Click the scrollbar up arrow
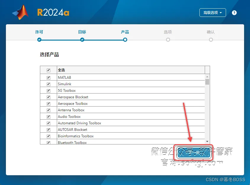 point(207,77)
